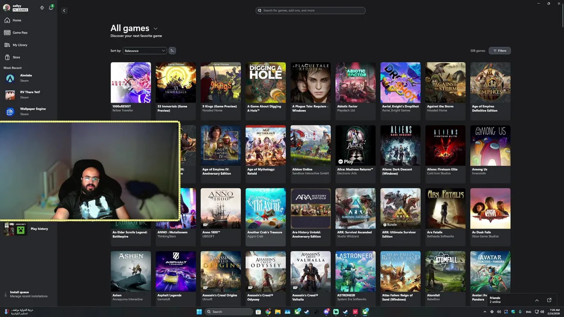Pop out the Friends panel
The height and width of the screenshot is (317, 564).
coord(549,300)
